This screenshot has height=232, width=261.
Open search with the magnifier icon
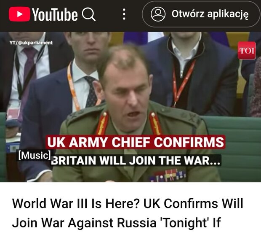pos(88,14)
